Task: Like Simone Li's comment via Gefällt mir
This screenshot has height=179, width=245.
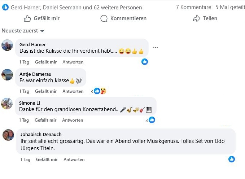Action: 46,120
